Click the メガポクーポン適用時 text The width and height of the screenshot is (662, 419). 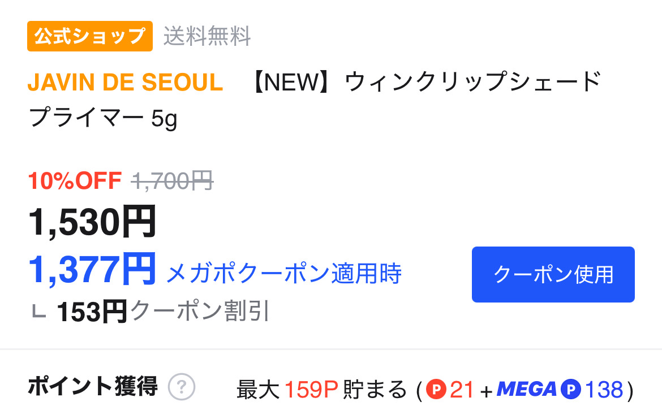click(283, 274)
